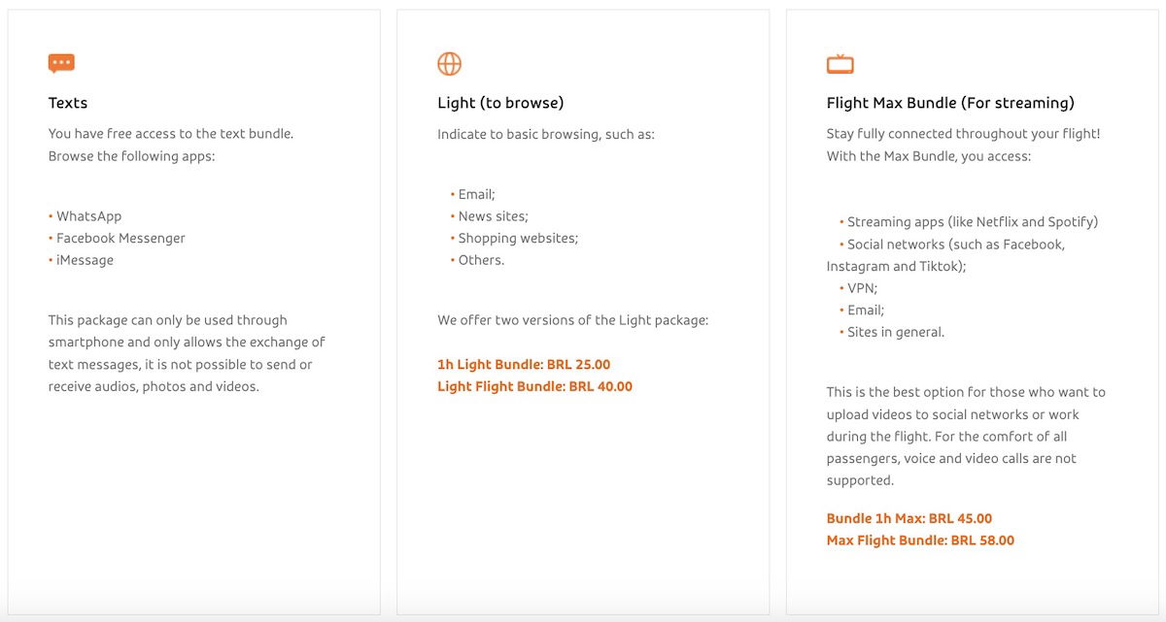Click the Email item under Light package
Screen dimensions: 1166x622
click(473, 194)
